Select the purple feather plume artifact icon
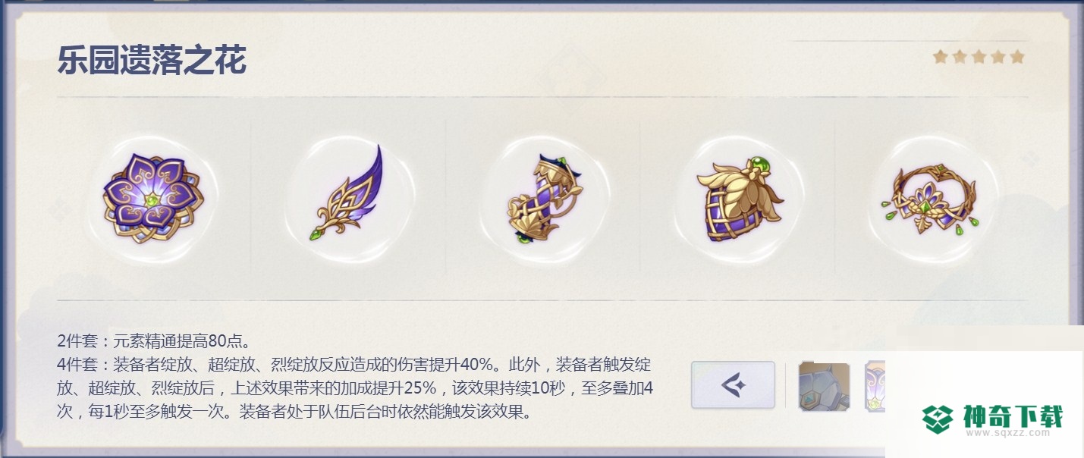The width and height of the screenshot is (1084, 458). click(347, 193)
